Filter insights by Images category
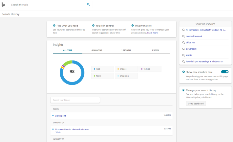This screenshot has width=233, height=142. (x=126, y=69)
